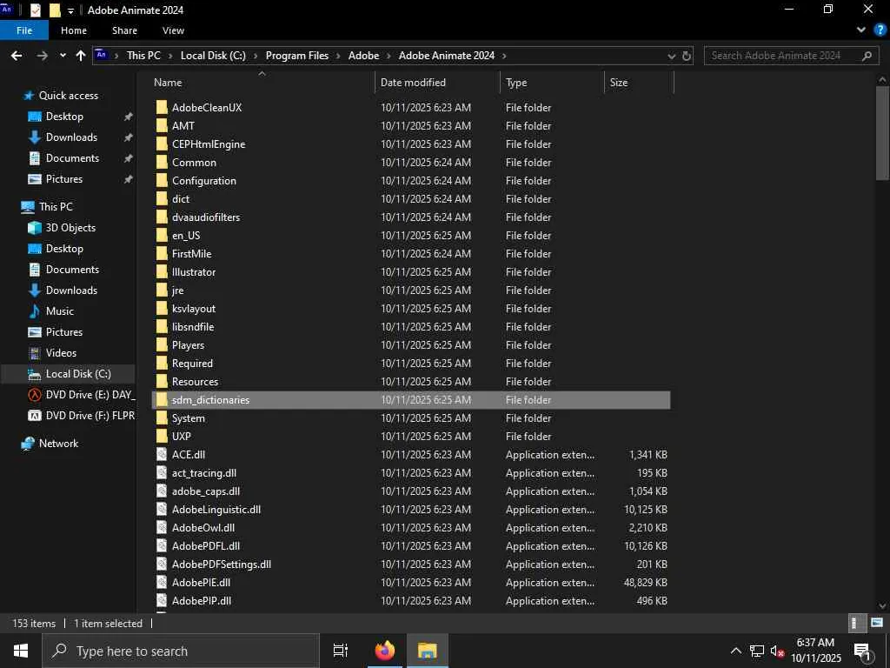Select the AdobeCleanUX folder icon
Viewport: 890px width, 668px height.
click(162, 107)
